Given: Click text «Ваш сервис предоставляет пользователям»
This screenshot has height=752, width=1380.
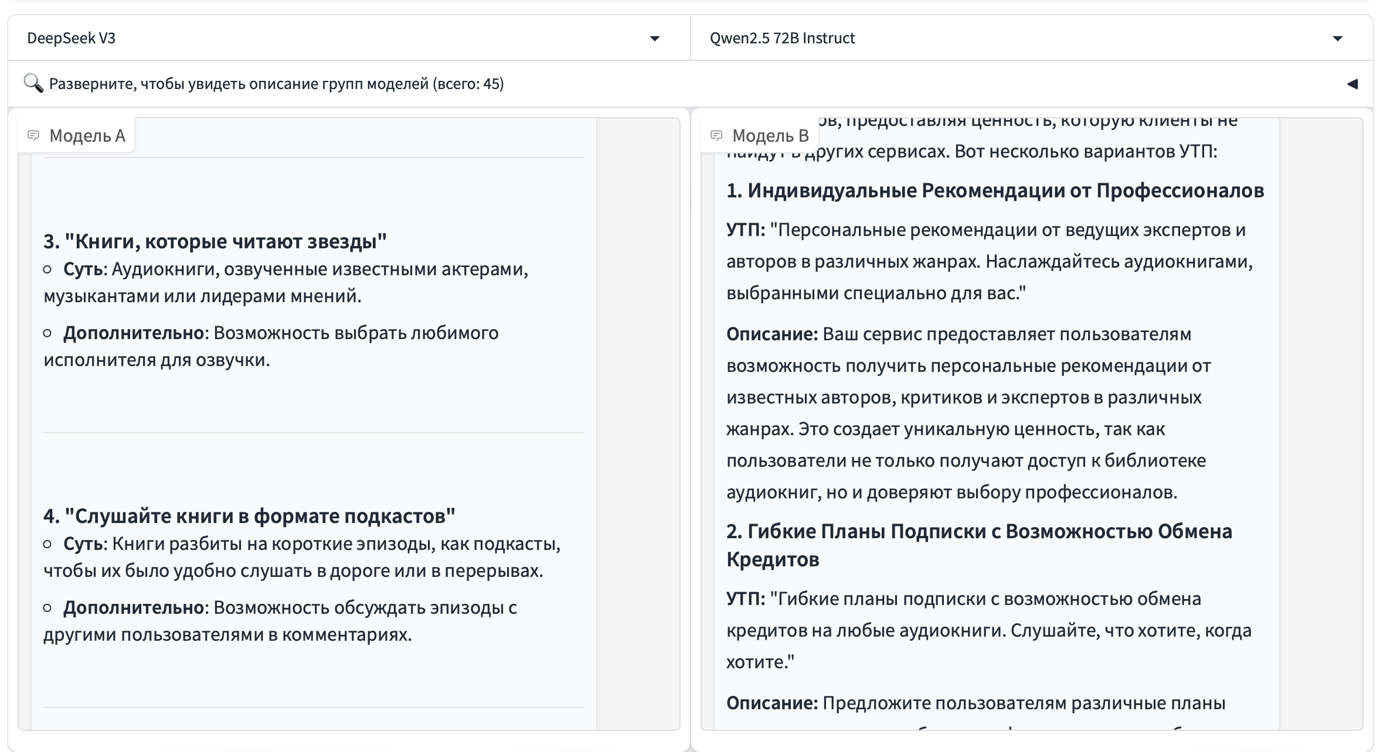Looking at the screenshot, I should point(1007,334).
